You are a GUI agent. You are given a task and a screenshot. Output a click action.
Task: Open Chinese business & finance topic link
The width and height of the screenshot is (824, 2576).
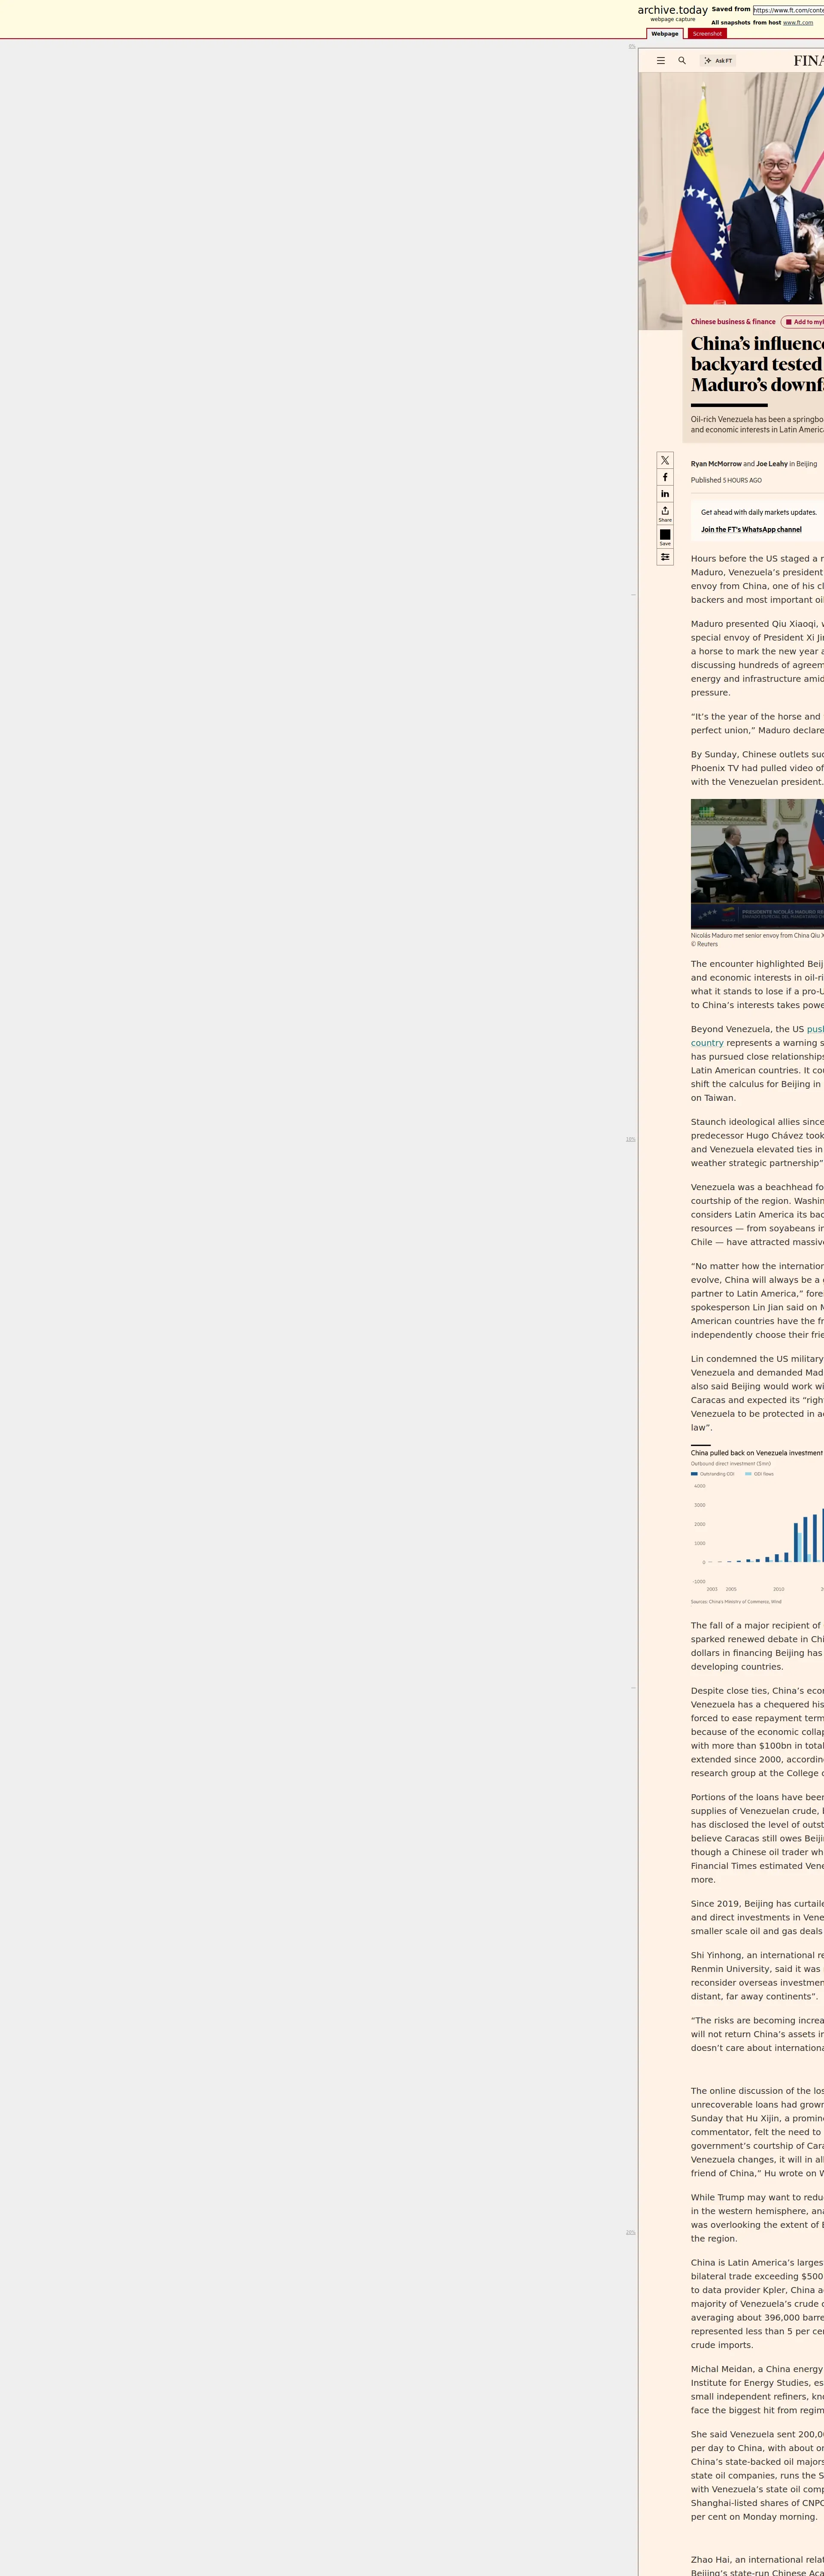click(x=733, y=322)
